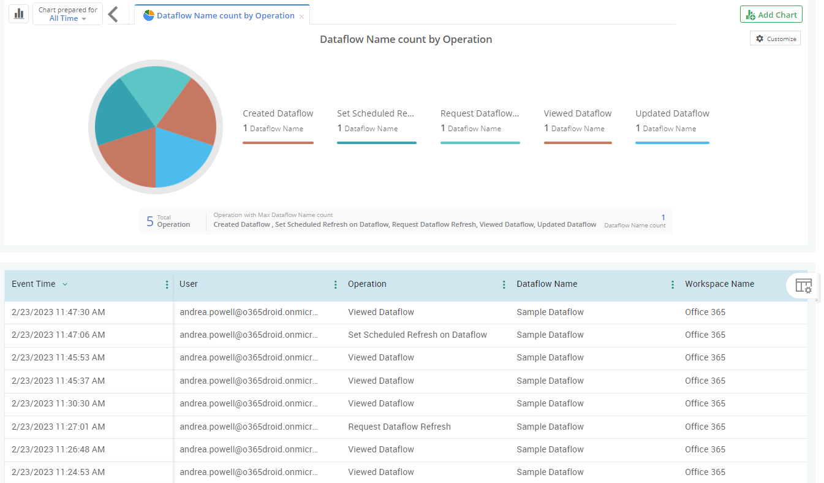
Task: Open the User column three-dot menu
Action: point(335,284)
